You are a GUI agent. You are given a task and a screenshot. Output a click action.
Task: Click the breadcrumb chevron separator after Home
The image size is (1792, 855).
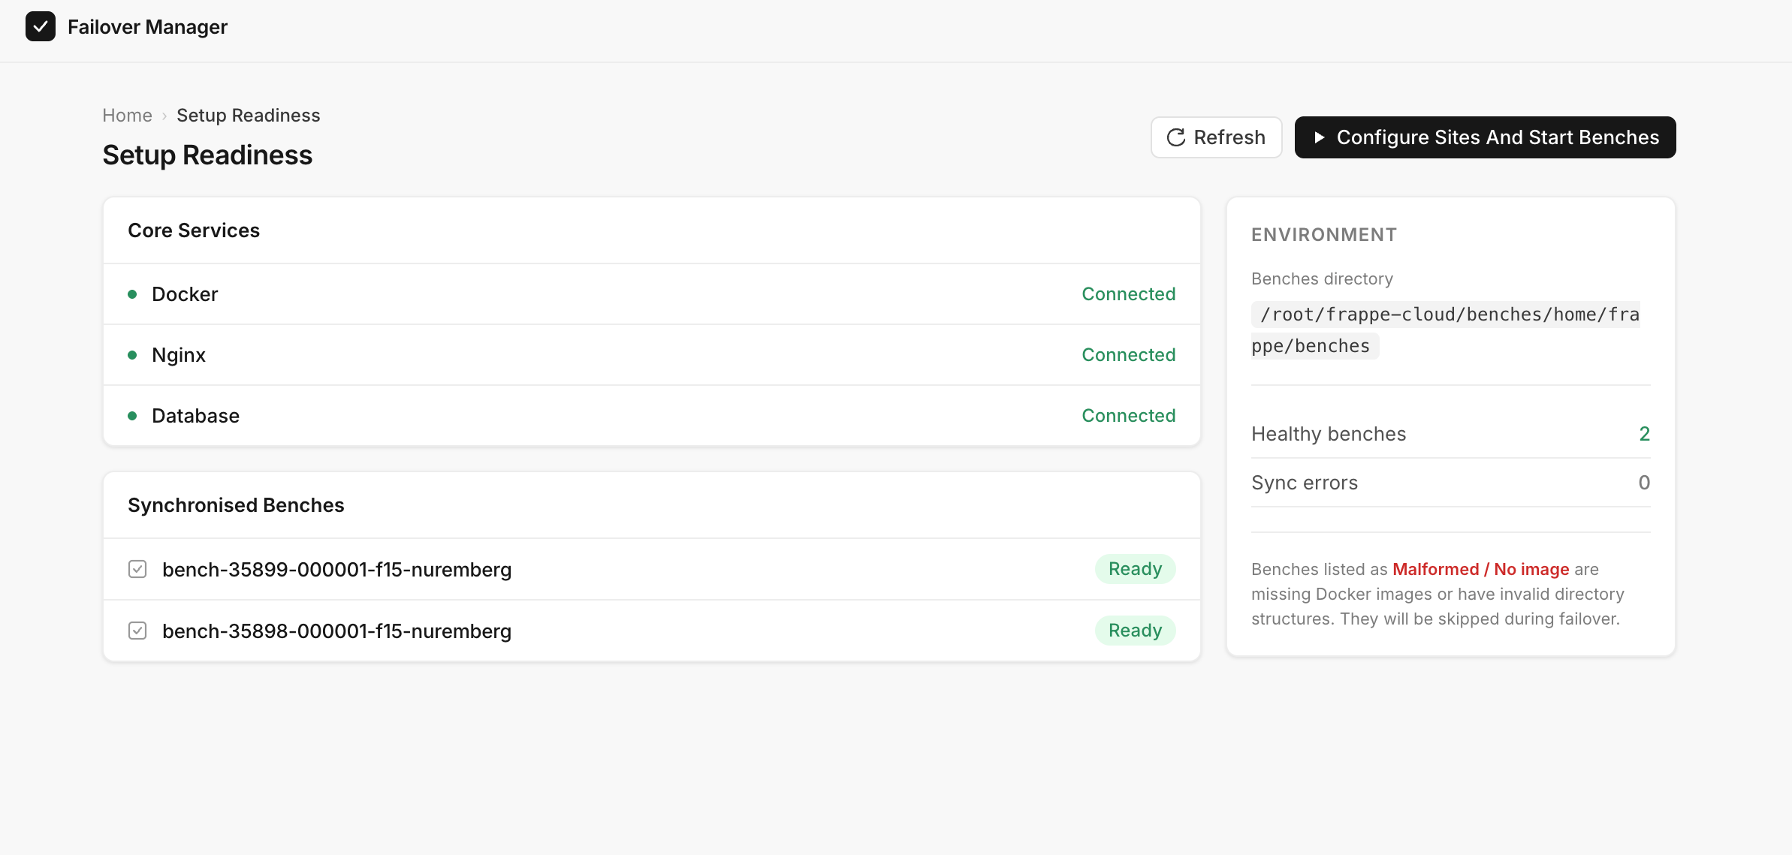click(x=164, y=116)
